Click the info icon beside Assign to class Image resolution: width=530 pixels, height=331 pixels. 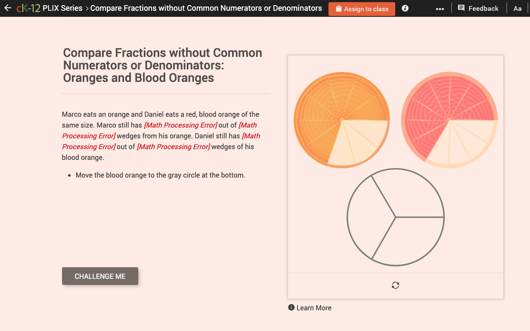tap(404, 8)
